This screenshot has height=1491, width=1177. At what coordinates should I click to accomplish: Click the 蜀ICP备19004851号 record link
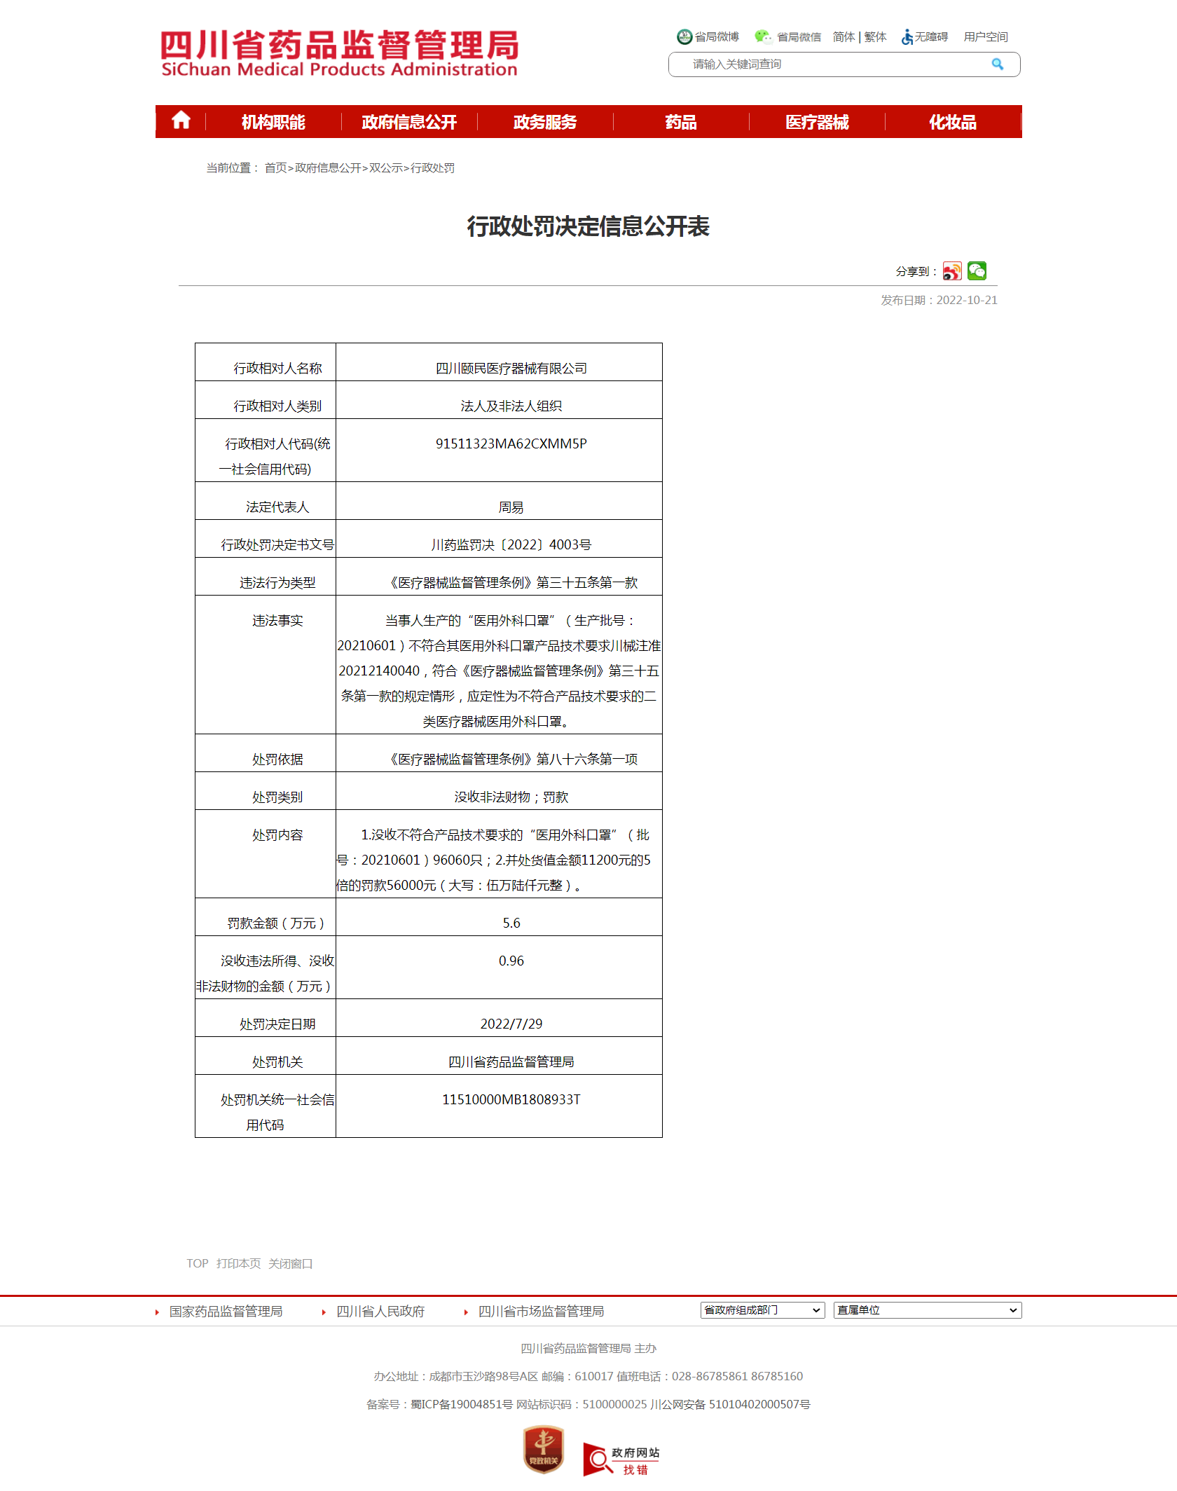462,1404
